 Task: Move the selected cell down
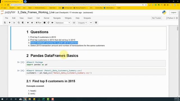point(32,23)
